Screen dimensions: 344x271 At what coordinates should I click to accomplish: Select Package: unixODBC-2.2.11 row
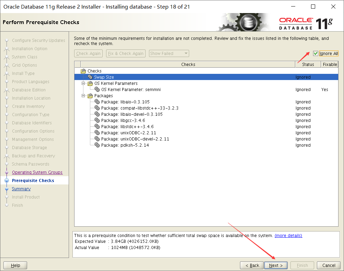click(206, 133)
